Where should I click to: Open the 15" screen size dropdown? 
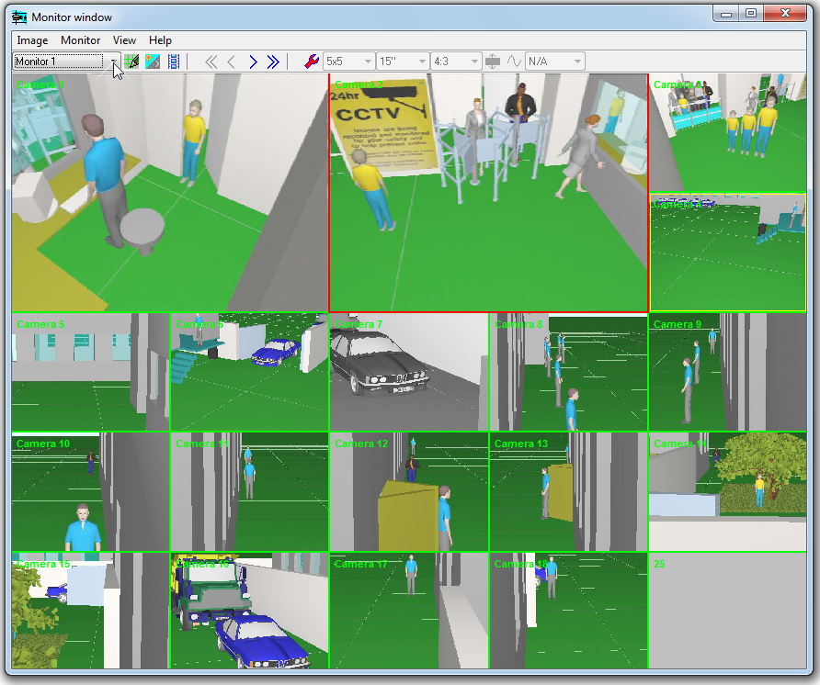[421, 62]
